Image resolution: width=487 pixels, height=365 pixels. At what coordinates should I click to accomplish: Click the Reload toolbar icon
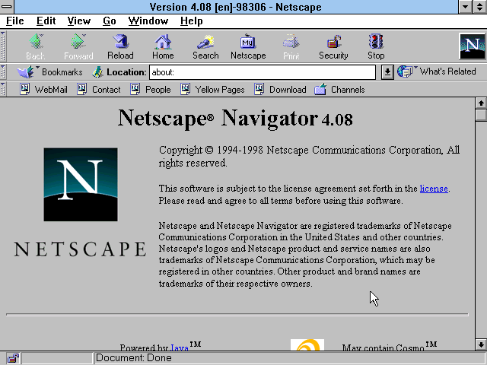pyautogui.click(x=120, y=46)
